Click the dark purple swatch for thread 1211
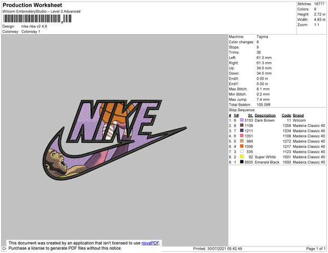Viewport: 328px width, 253px height. [242, 130]
